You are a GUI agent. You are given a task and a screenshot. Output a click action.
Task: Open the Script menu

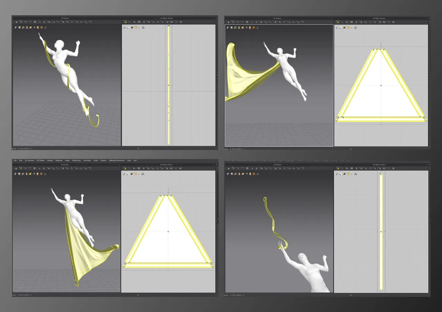tap(96, 160)
